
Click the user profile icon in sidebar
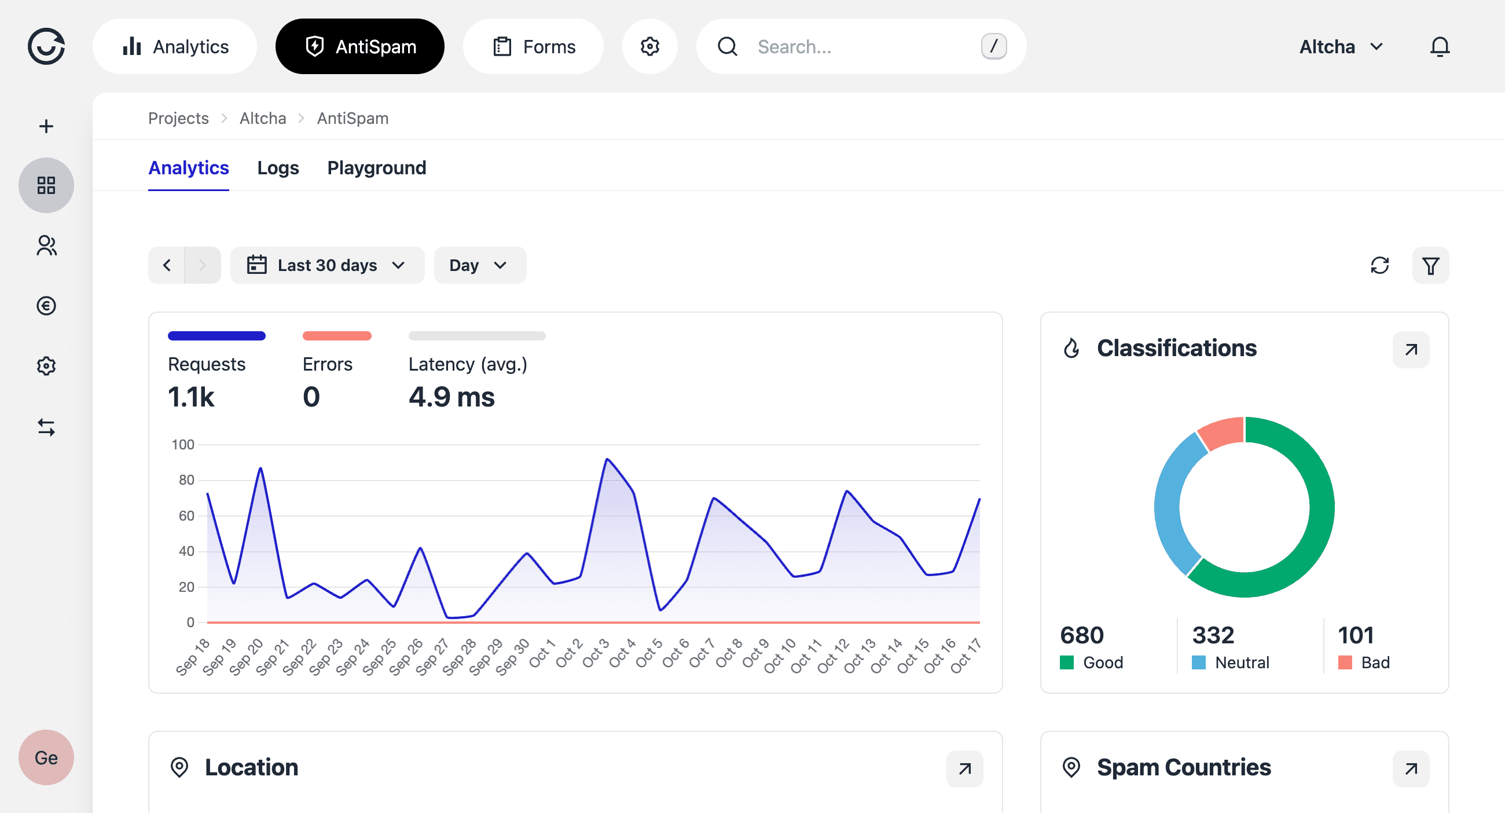click(46, 246)
